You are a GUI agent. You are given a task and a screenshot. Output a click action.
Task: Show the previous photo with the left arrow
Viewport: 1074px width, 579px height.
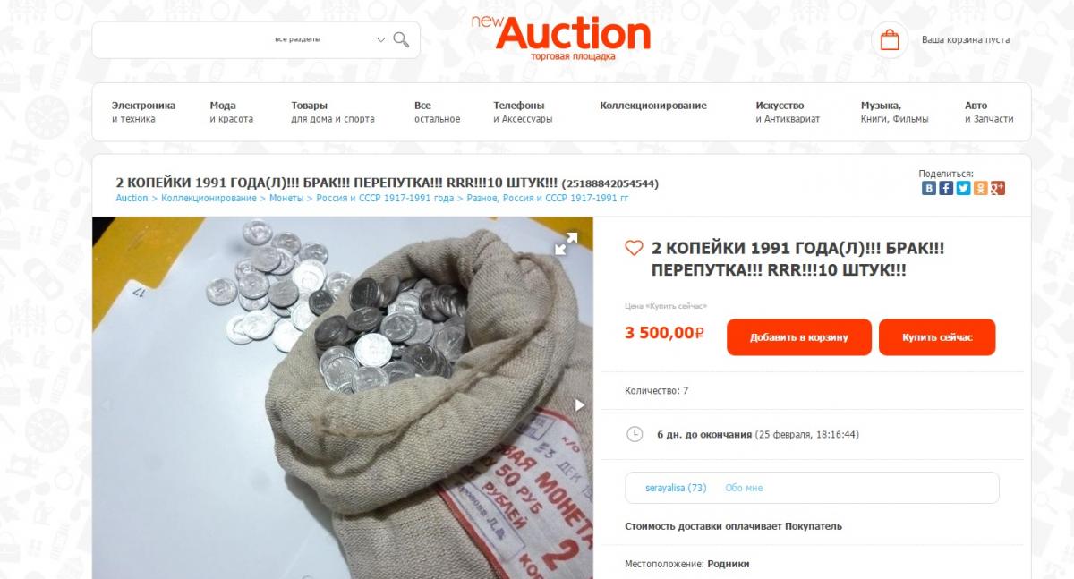[x=107, y=405]
